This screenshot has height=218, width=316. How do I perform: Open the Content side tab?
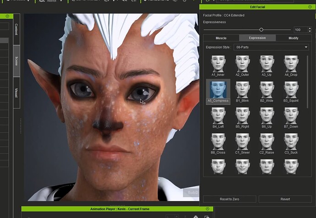(16, 29)
